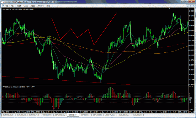Switch to the EURUSD,H4 chart tab
196x118 pixels.
pyautogui.click(x=21, y=115)
